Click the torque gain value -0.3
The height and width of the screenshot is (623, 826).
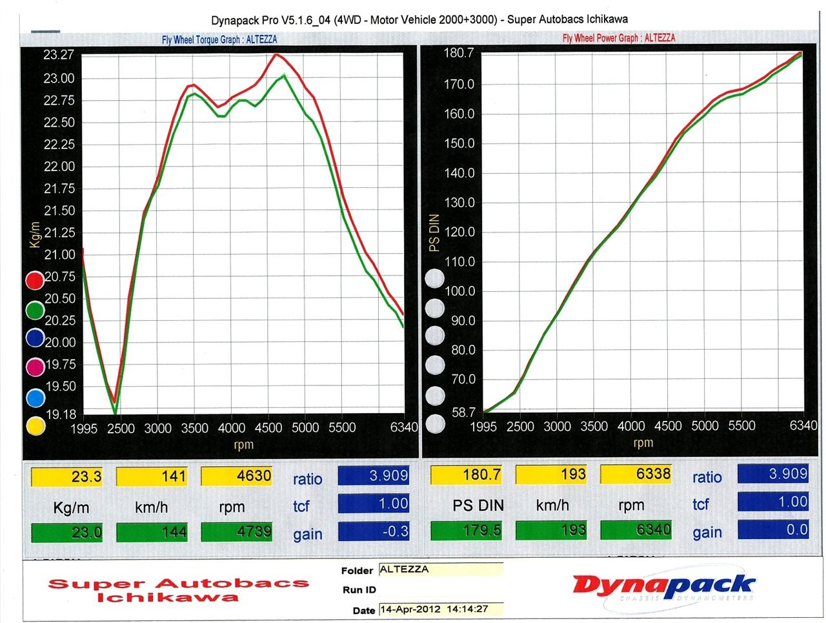pyautogui.click(x=374, y=531)
